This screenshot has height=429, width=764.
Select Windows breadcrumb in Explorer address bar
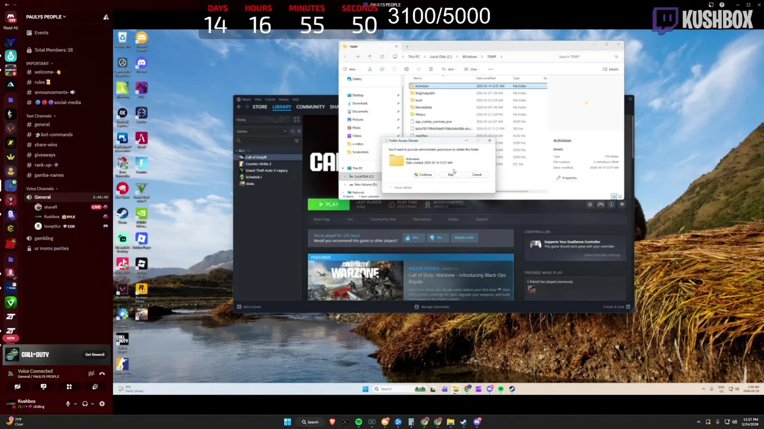(470, 57)
